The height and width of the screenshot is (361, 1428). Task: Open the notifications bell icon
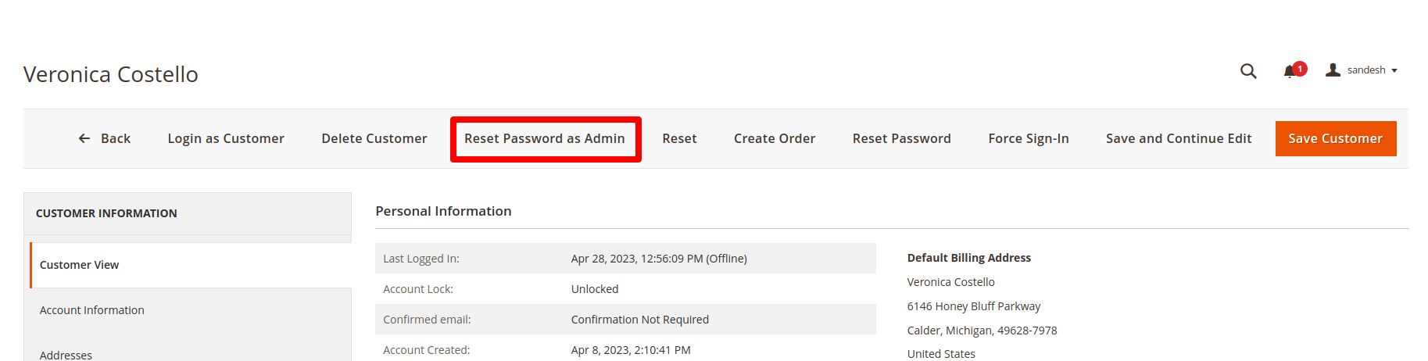[x=1289, y=72]
